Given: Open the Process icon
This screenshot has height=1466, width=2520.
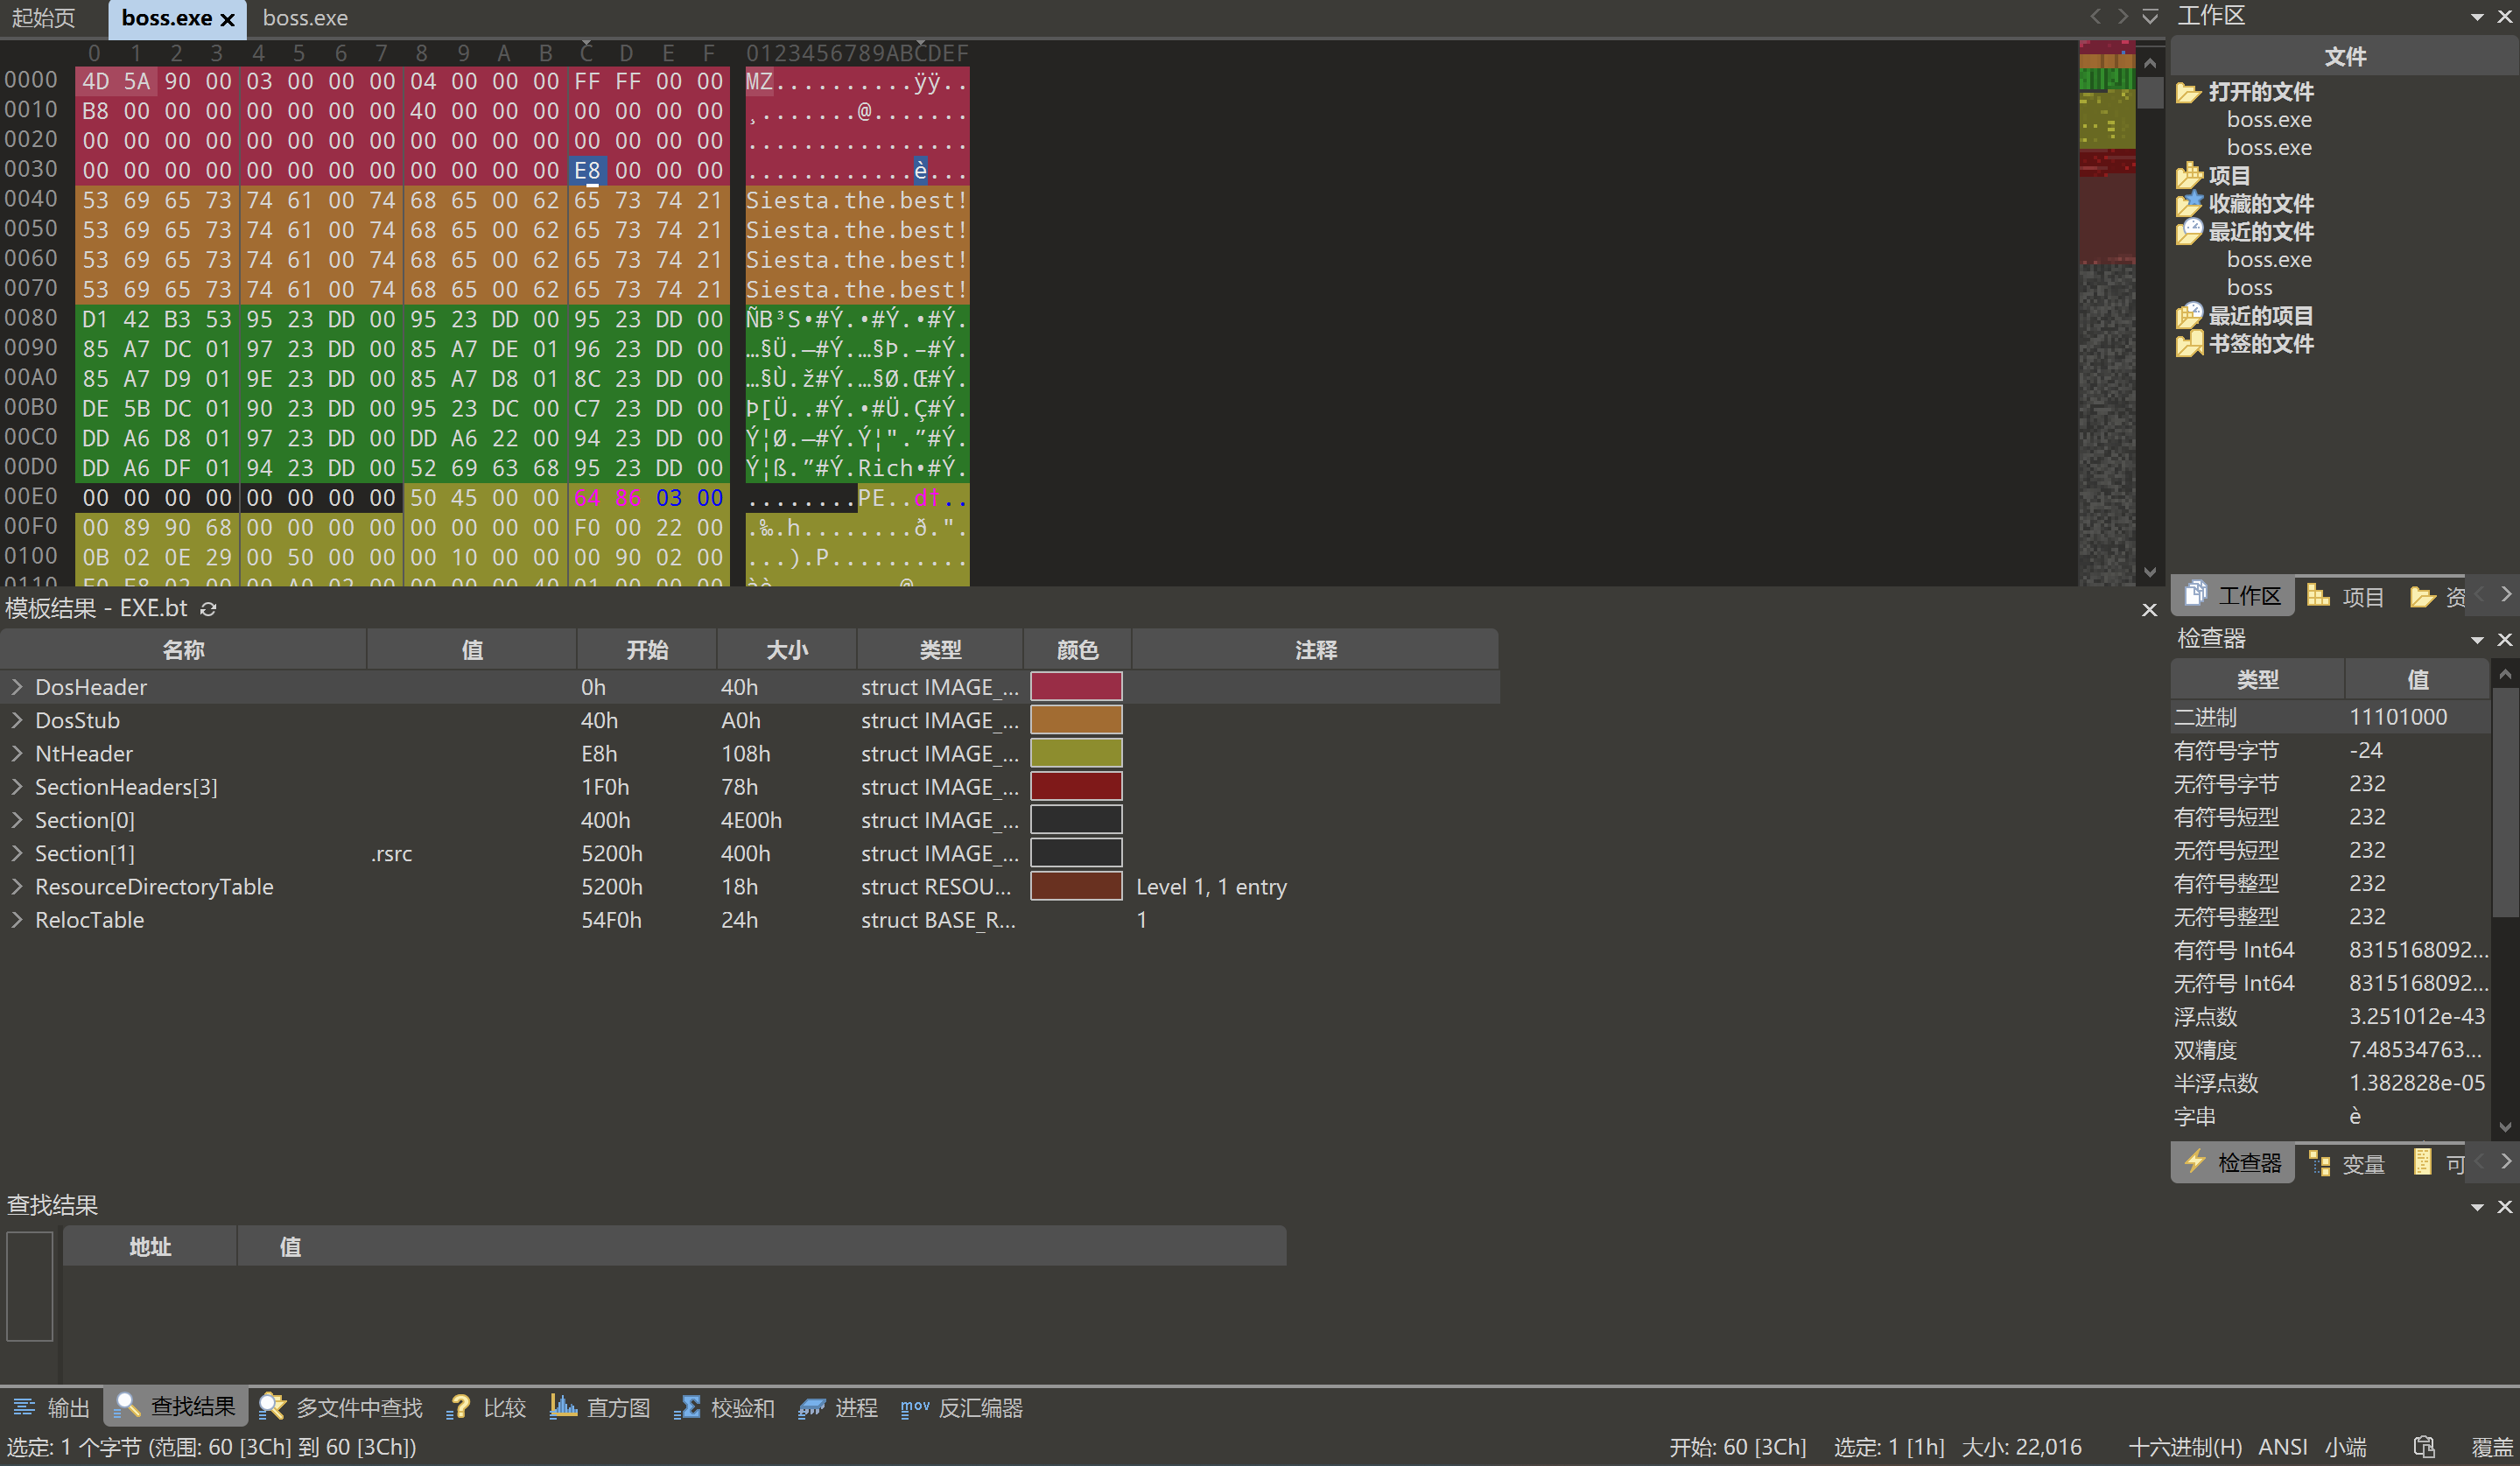Looking at the screenshot, I should coord(812,1407).
